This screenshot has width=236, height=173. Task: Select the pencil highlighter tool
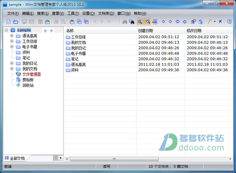click(x=209, y=22)
